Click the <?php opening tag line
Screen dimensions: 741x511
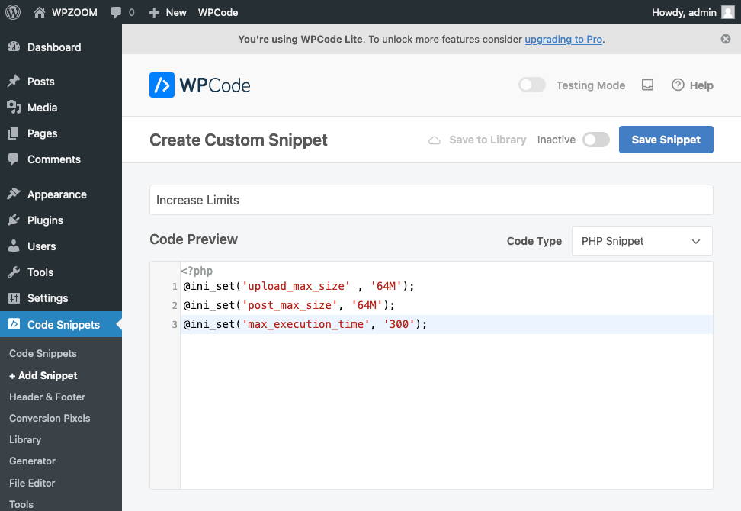tap(197, 271)
